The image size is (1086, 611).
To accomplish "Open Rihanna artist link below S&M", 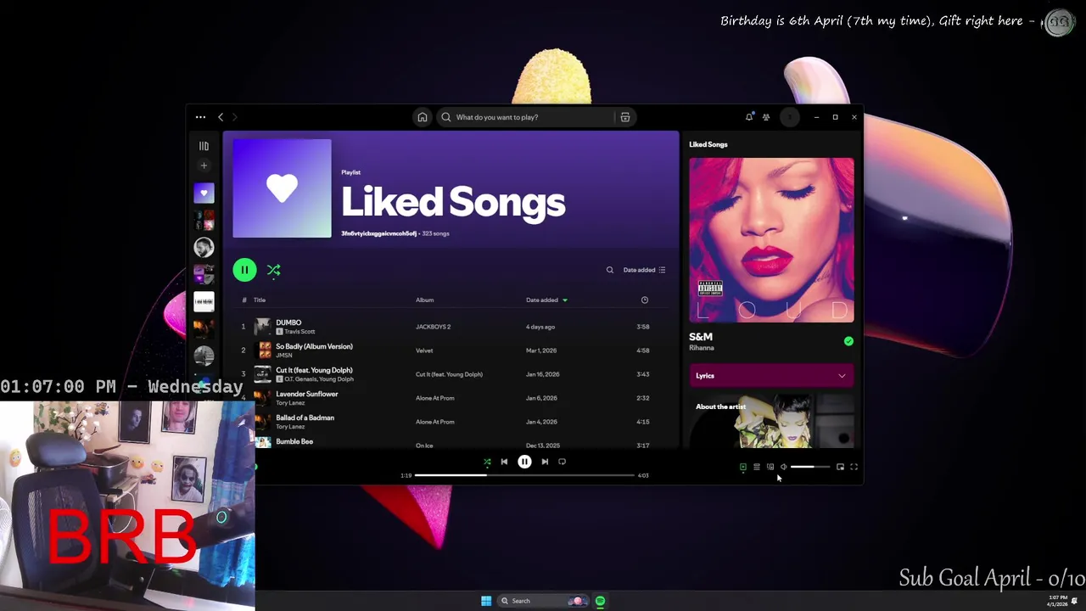I will tap(702, 348).
